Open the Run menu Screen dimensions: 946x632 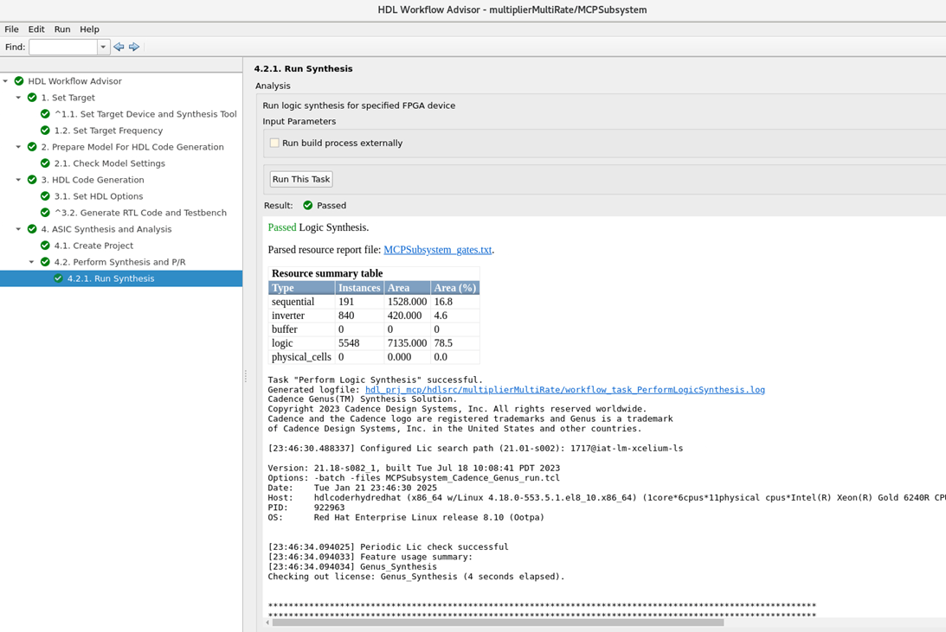(61, 29)
